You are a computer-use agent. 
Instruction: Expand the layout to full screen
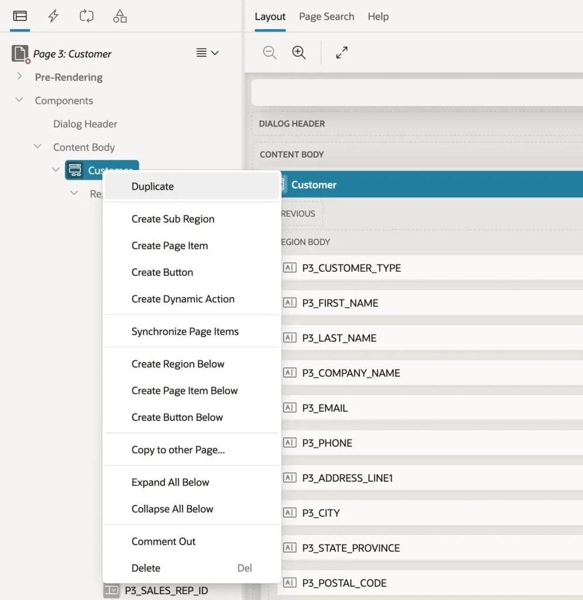click(342, 52)
